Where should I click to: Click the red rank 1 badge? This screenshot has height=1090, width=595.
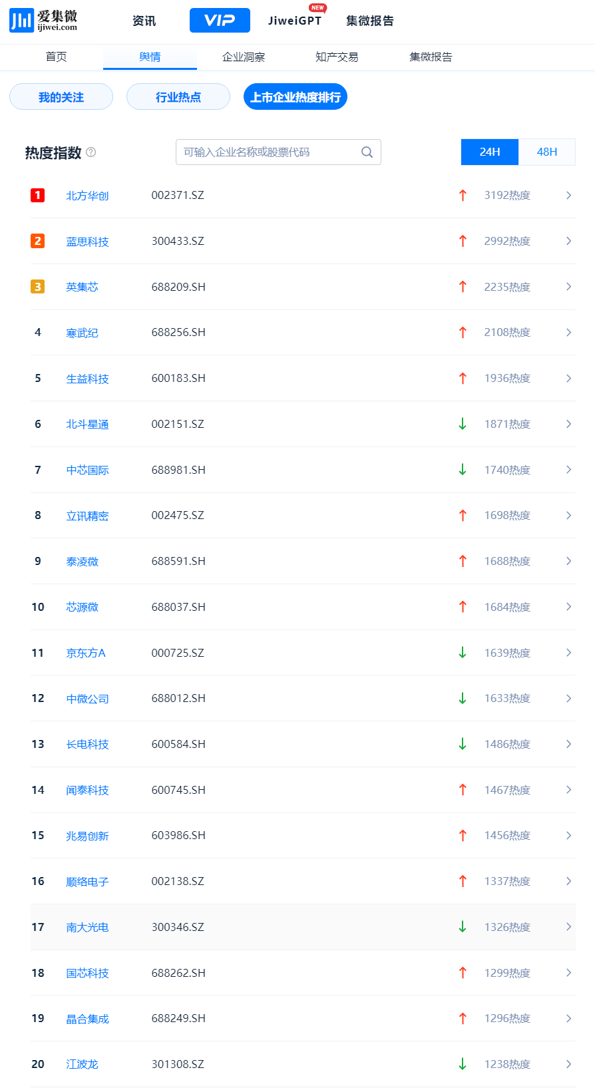(38, 195)
